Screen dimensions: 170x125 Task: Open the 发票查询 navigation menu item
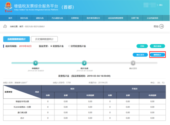click(x=75, y=18)
